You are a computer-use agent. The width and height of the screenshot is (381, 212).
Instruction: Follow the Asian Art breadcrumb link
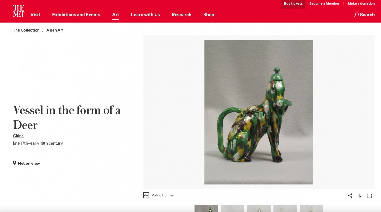click(x=55, y=30)
